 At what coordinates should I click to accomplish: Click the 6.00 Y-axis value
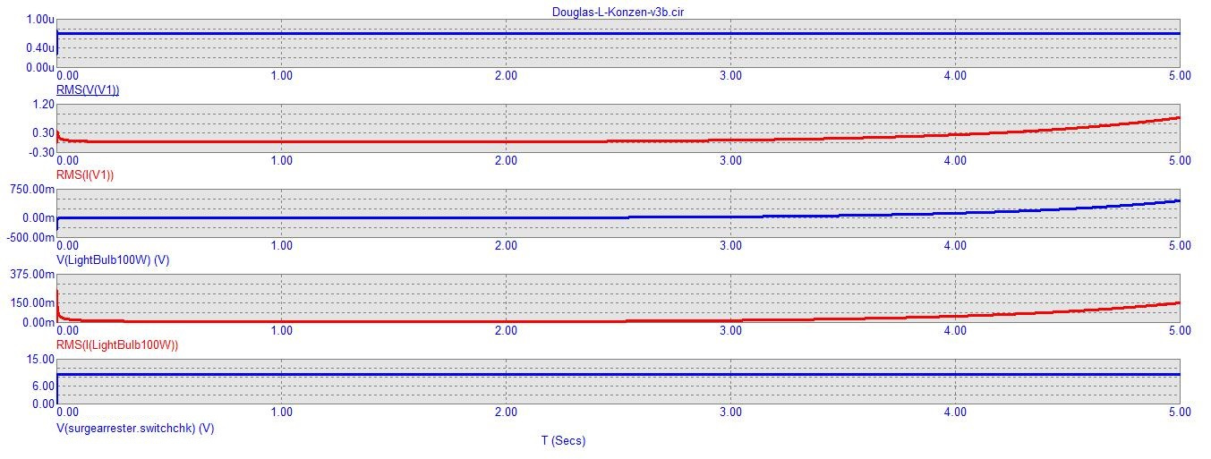click(x=44, y=385)
